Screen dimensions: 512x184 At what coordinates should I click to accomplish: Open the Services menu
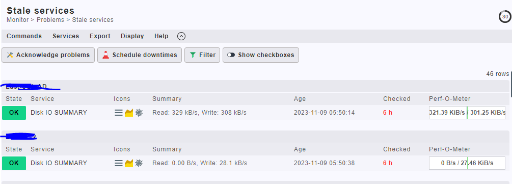tap(66, 36)
